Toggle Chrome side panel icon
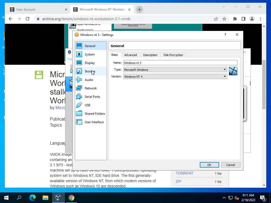 click(243, 19)
